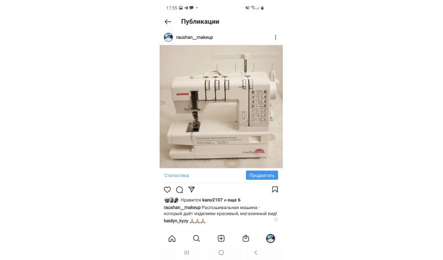The width and height of the screenshot is (443, 260).
Task: Open comments via the speech bubble icon
Action: pos(179,190)
